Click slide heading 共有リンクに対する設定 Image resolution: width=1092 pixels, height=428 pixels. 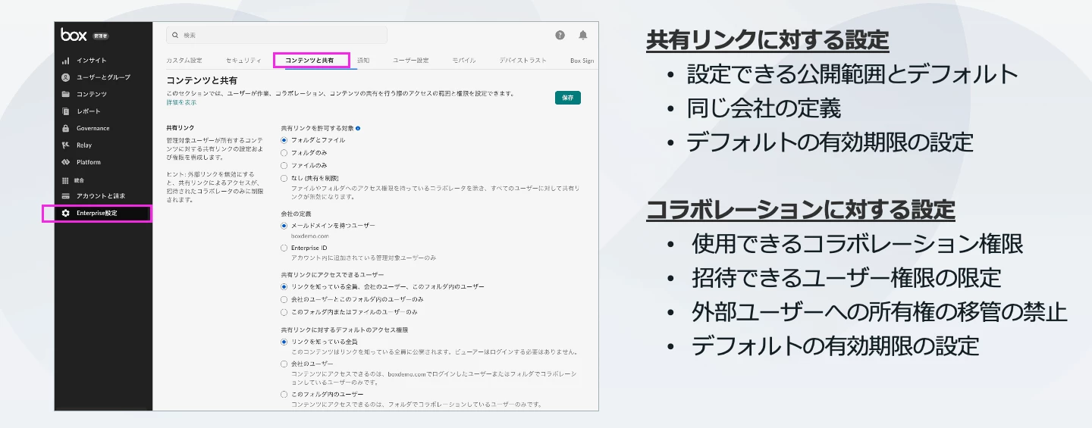(x=767, y=40)
